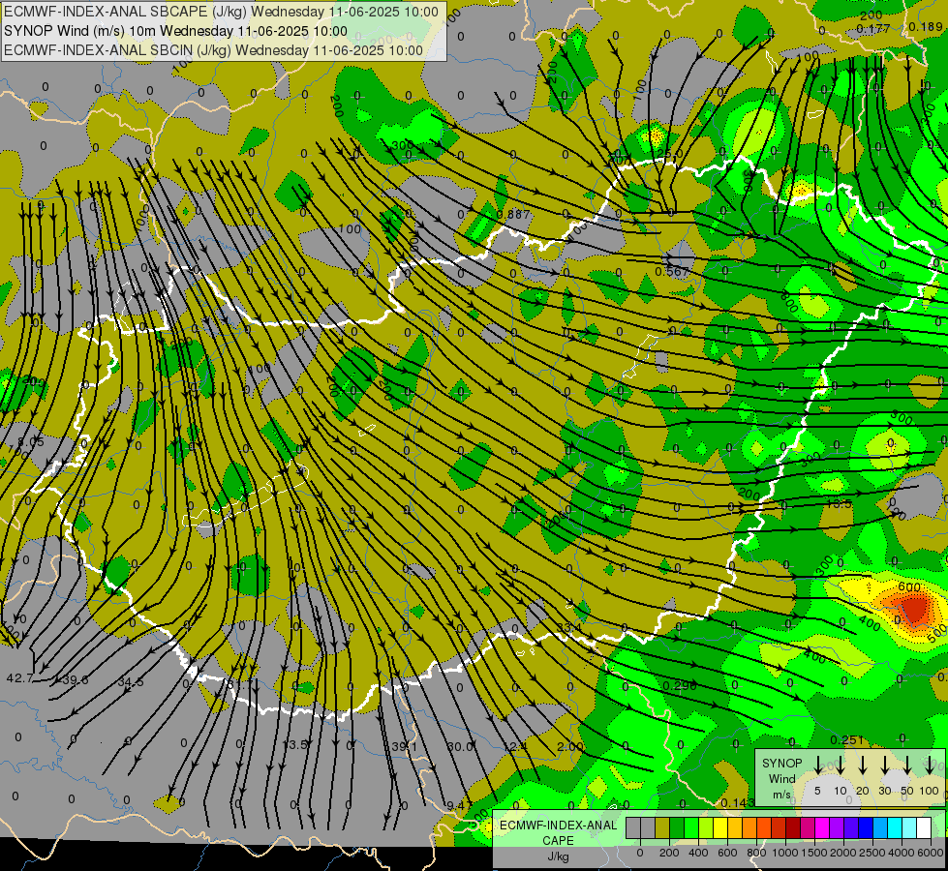Click the 'SYNOP' label in wind legend
The width and height of the screenshot is (948, 871).
tap(781, 763)
